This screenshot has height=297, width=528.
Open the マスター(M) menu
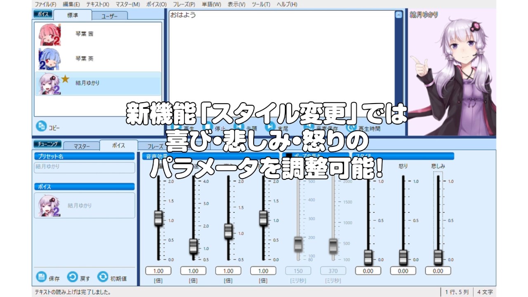click(x=127, y=4)
